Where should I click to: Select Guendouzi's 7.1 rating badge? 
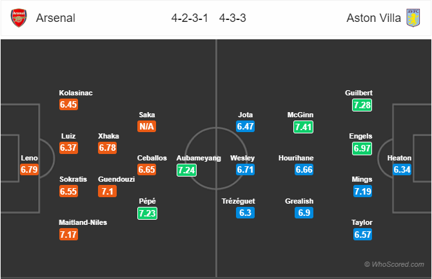pyautogui.click(x=107, y=191)
